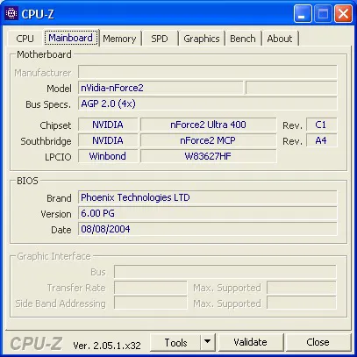Image resolution: width=357 pixels, height=357 pixels.
Task: Click the Bus Specs field AGP 2.0
Action: click(x=208, y=104)
